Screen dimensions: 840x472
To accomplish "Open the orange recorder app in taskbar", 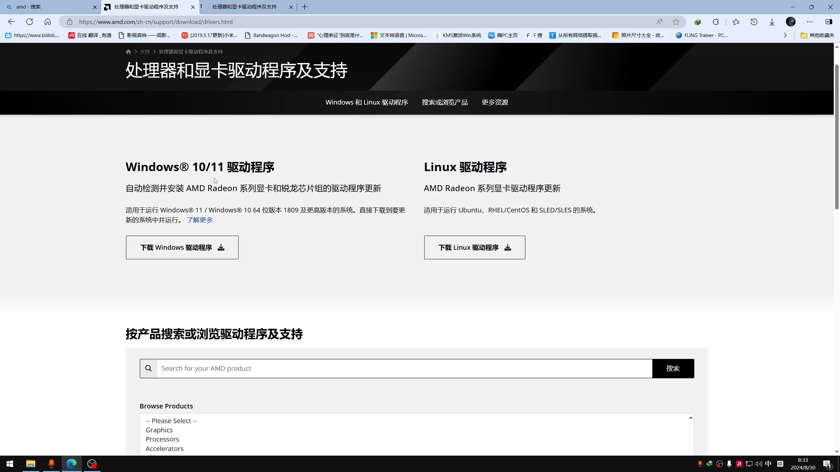I will tap(51, 464).
